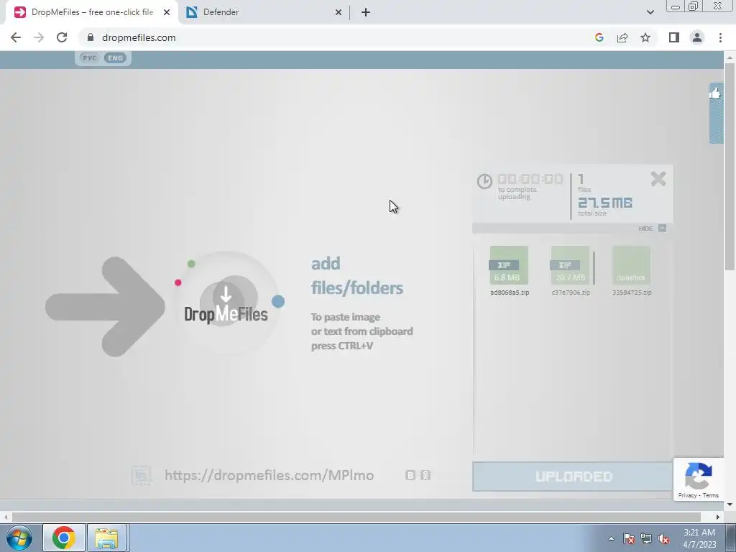Viewport: 736px width, 552px height.
Task: Show hidden system tray icons
Action: click(x=611, y=538)
